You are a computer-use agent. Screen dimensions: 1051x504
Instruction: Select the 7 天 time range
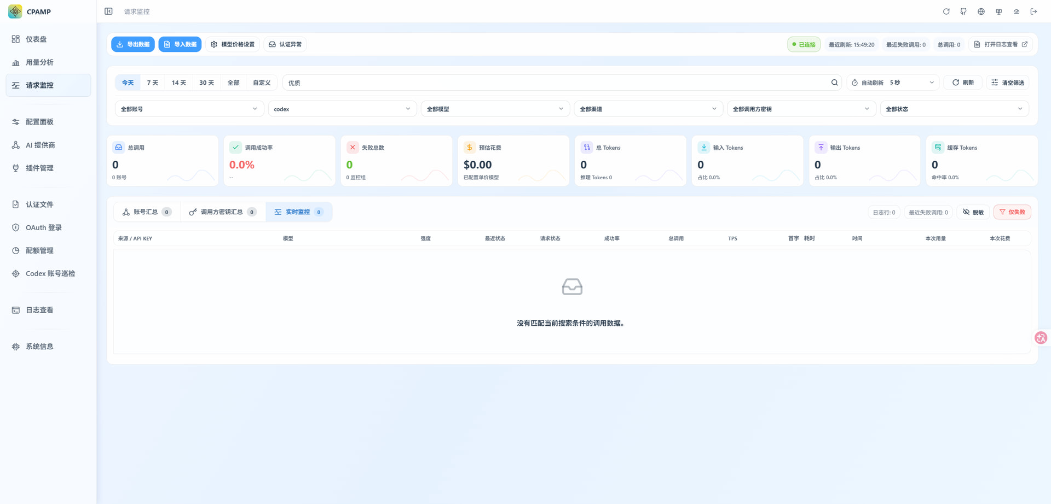pyautogui.click(x=153, y=83)
